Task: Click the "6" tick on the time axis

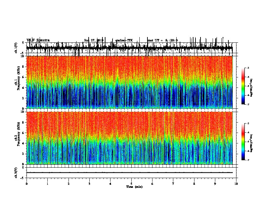Action: [152, 184]
